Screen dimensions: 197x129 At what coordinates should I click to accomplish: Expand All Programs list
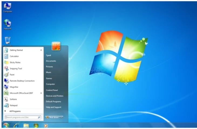pyautogui.click(x=15, y=111)
